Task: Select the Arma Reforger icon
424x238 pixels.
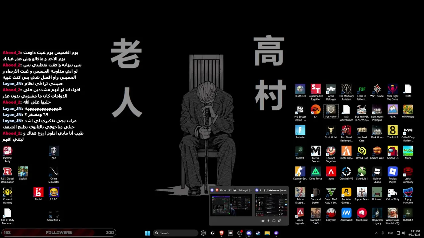Action: [x=331, y=92]
